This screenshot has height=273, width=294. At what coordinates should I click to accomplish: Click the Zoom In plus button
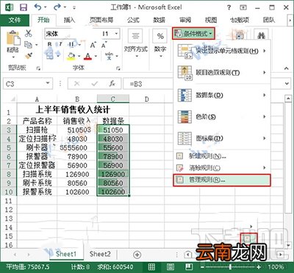(x=259, y=267)
